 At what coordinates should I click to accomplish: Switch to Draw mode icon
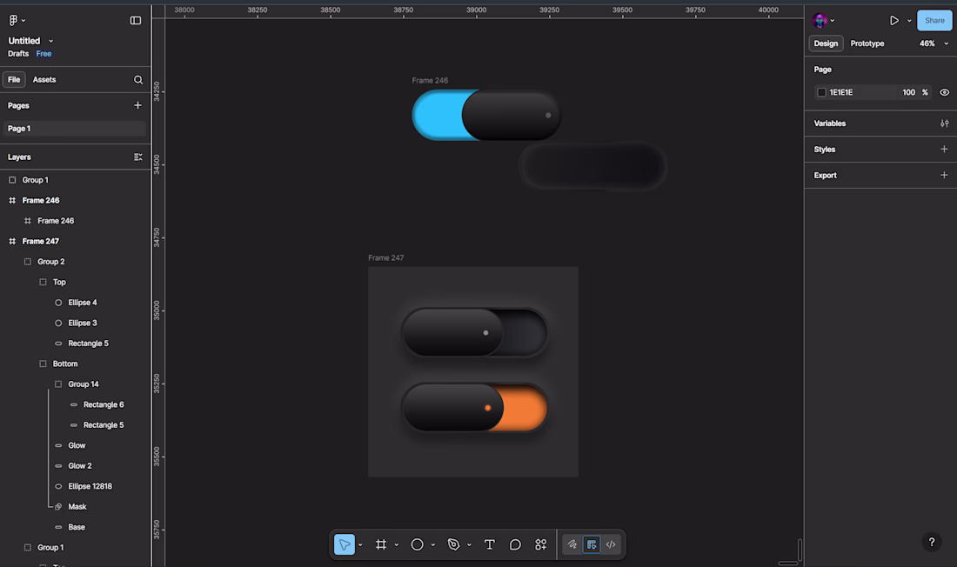pos(572,544)
